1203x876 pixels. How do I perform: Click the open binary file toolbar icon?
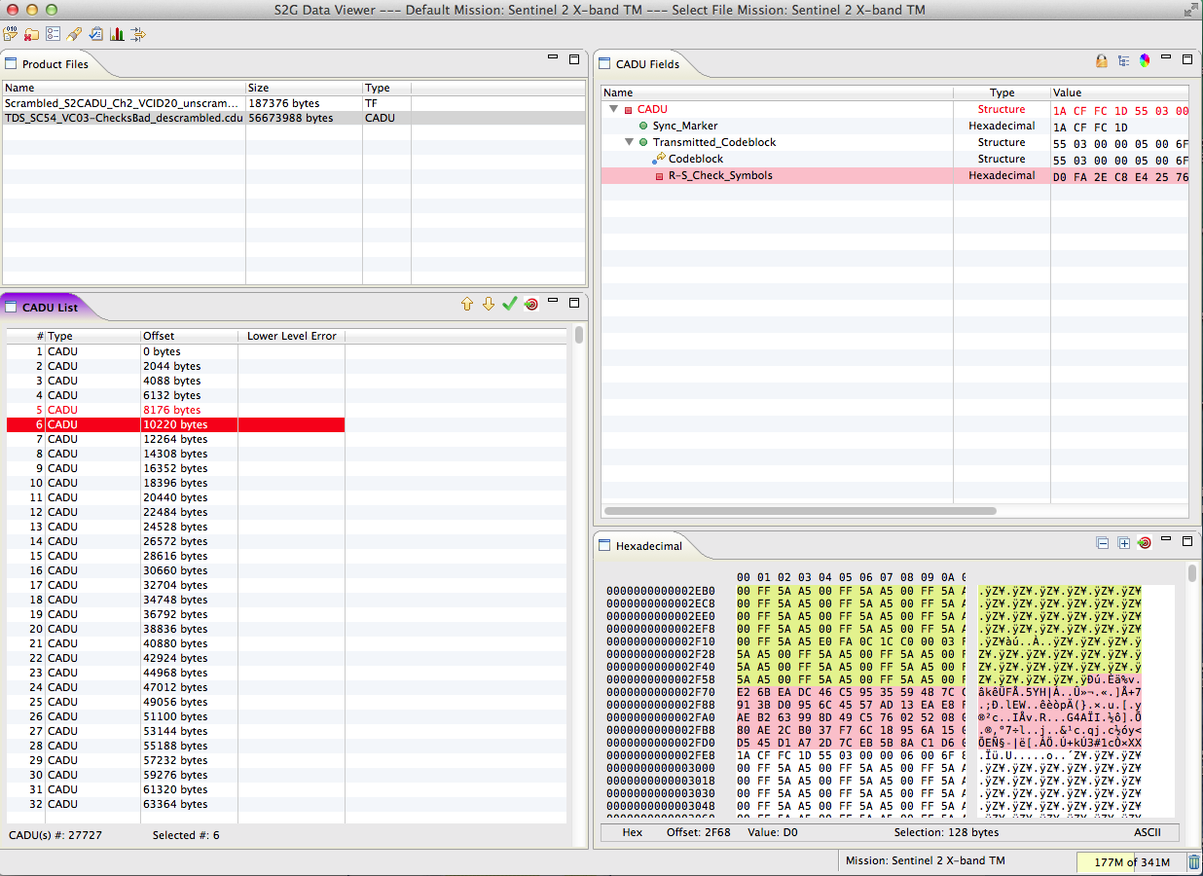[x=12, y=34]
